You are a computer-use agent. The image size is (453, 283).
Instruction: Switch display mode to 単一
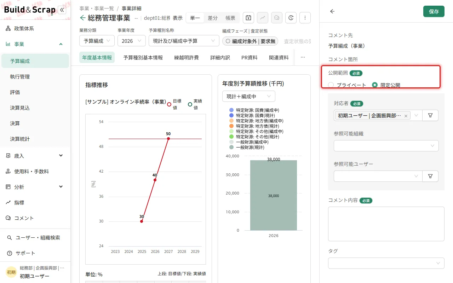click(x=195, y=18)
